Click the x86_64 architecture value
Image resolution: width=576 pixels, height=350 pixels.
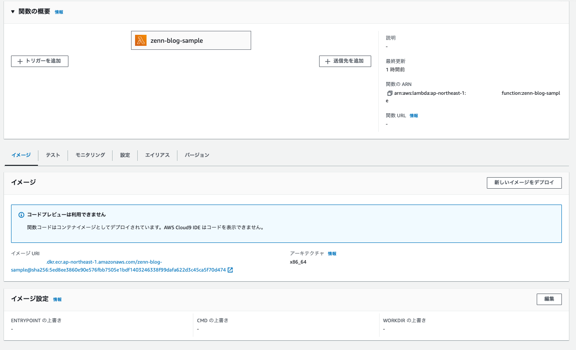(298, 262)
